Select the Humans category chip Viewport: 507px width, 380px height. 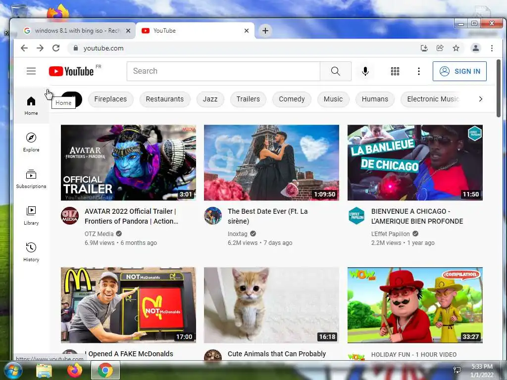point(375,99)
